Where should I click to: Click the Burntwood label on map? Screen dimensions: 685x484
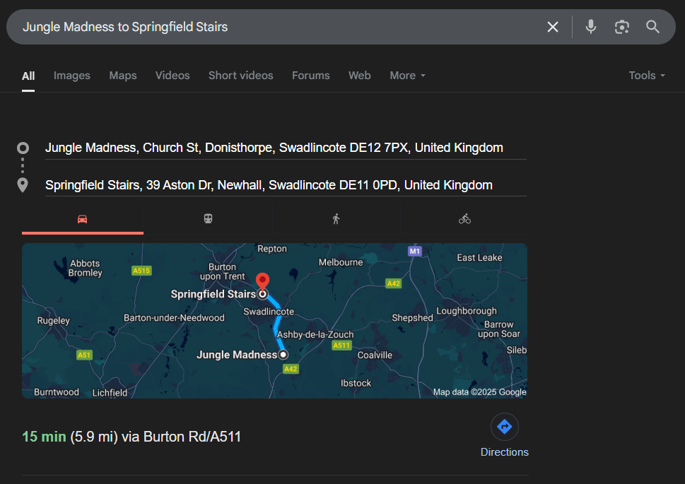coord(57,392)
